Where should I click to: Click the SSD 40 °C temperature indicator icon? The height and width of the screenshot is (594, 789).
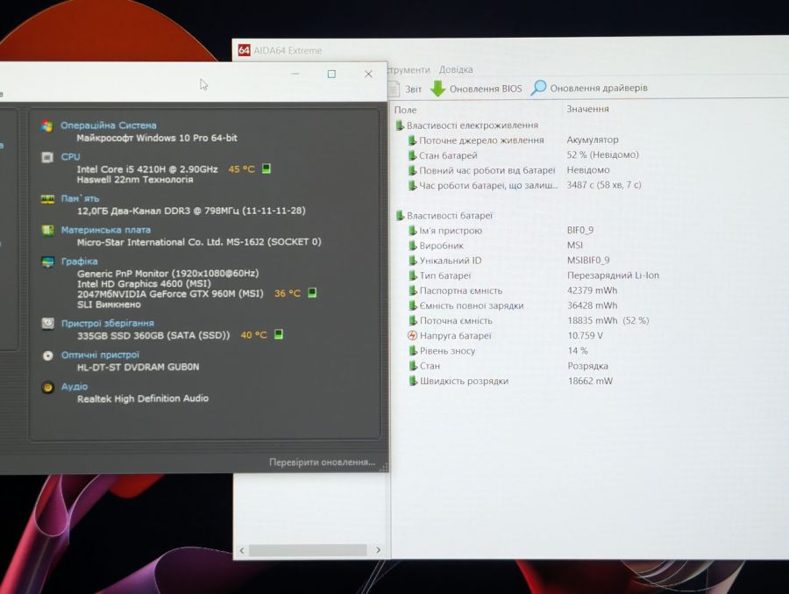pos(278,334)
